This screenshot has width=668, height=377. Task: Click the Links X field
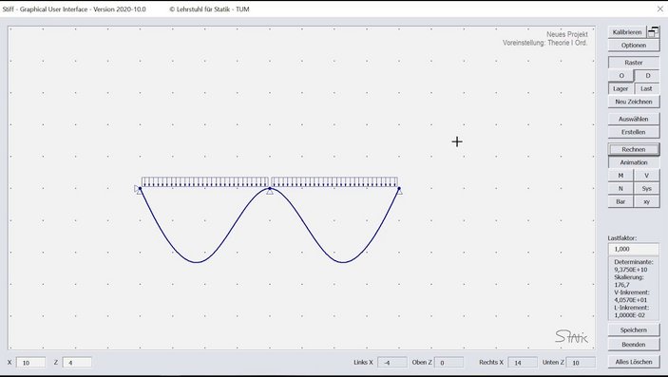(392, 363)
